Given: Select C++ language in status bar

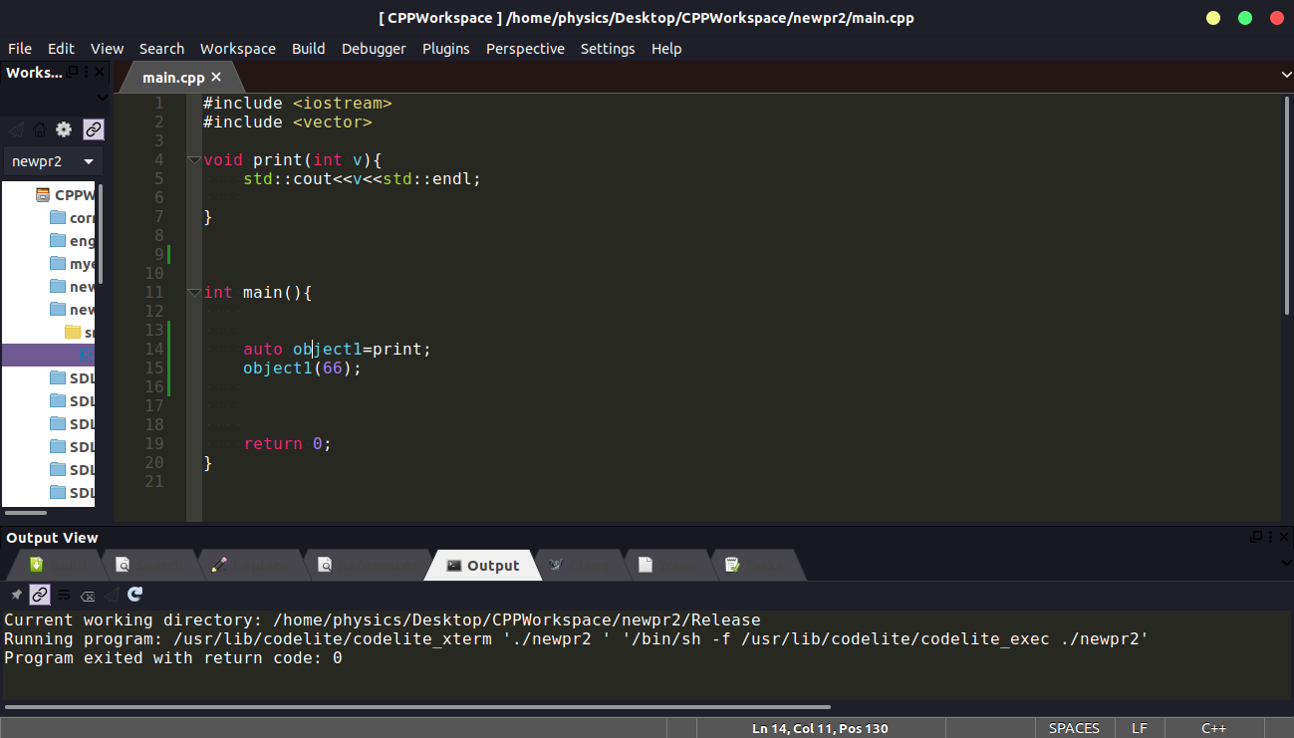Looking at the screenshot, I should coord(1213,727).
